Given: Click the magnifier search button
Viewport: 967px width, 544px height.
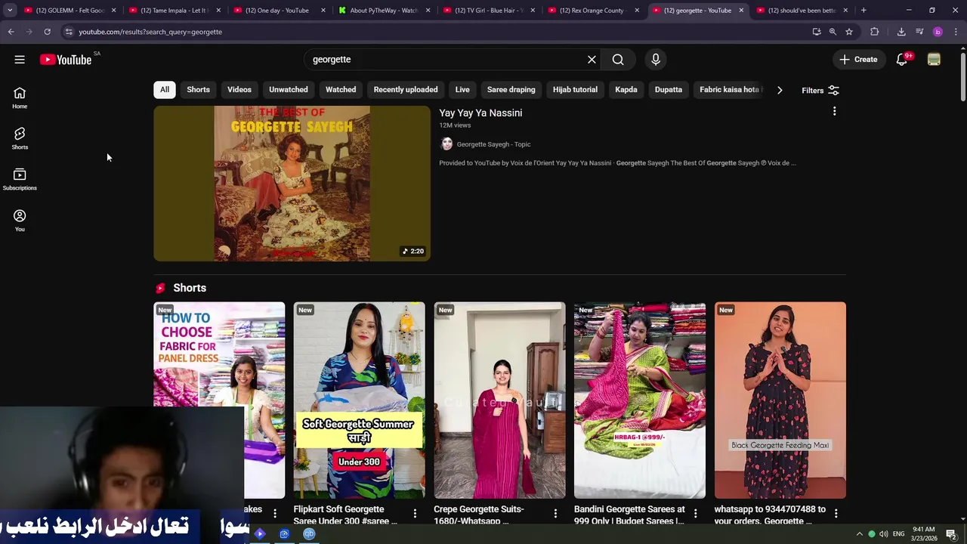Looking at the screenshot, I should click(x=618, y=60).
